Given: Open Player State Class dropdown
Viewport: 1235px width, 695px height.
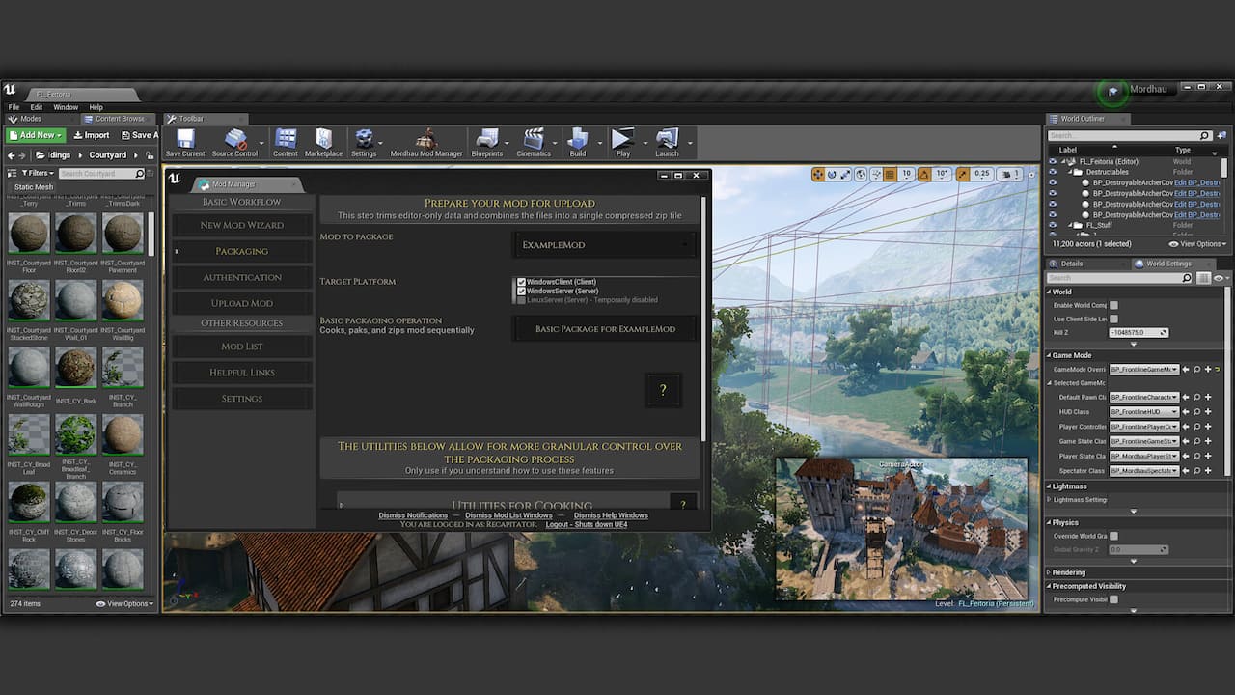Looking at the screenshot, I should [1144, 456].
